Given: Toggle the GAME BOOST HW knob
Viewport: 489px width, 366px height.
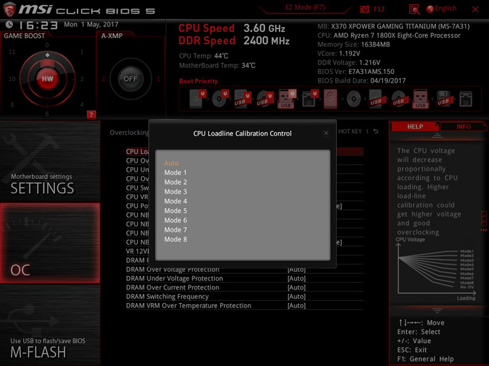Looking at the screenshot, I should (48, 79).
